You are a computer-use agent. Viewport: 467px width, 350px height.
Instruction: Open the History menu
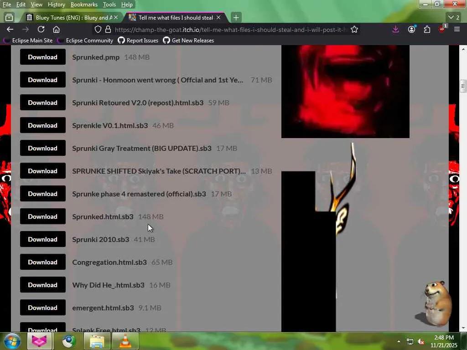pyautogui.click(x=56, y=5)
